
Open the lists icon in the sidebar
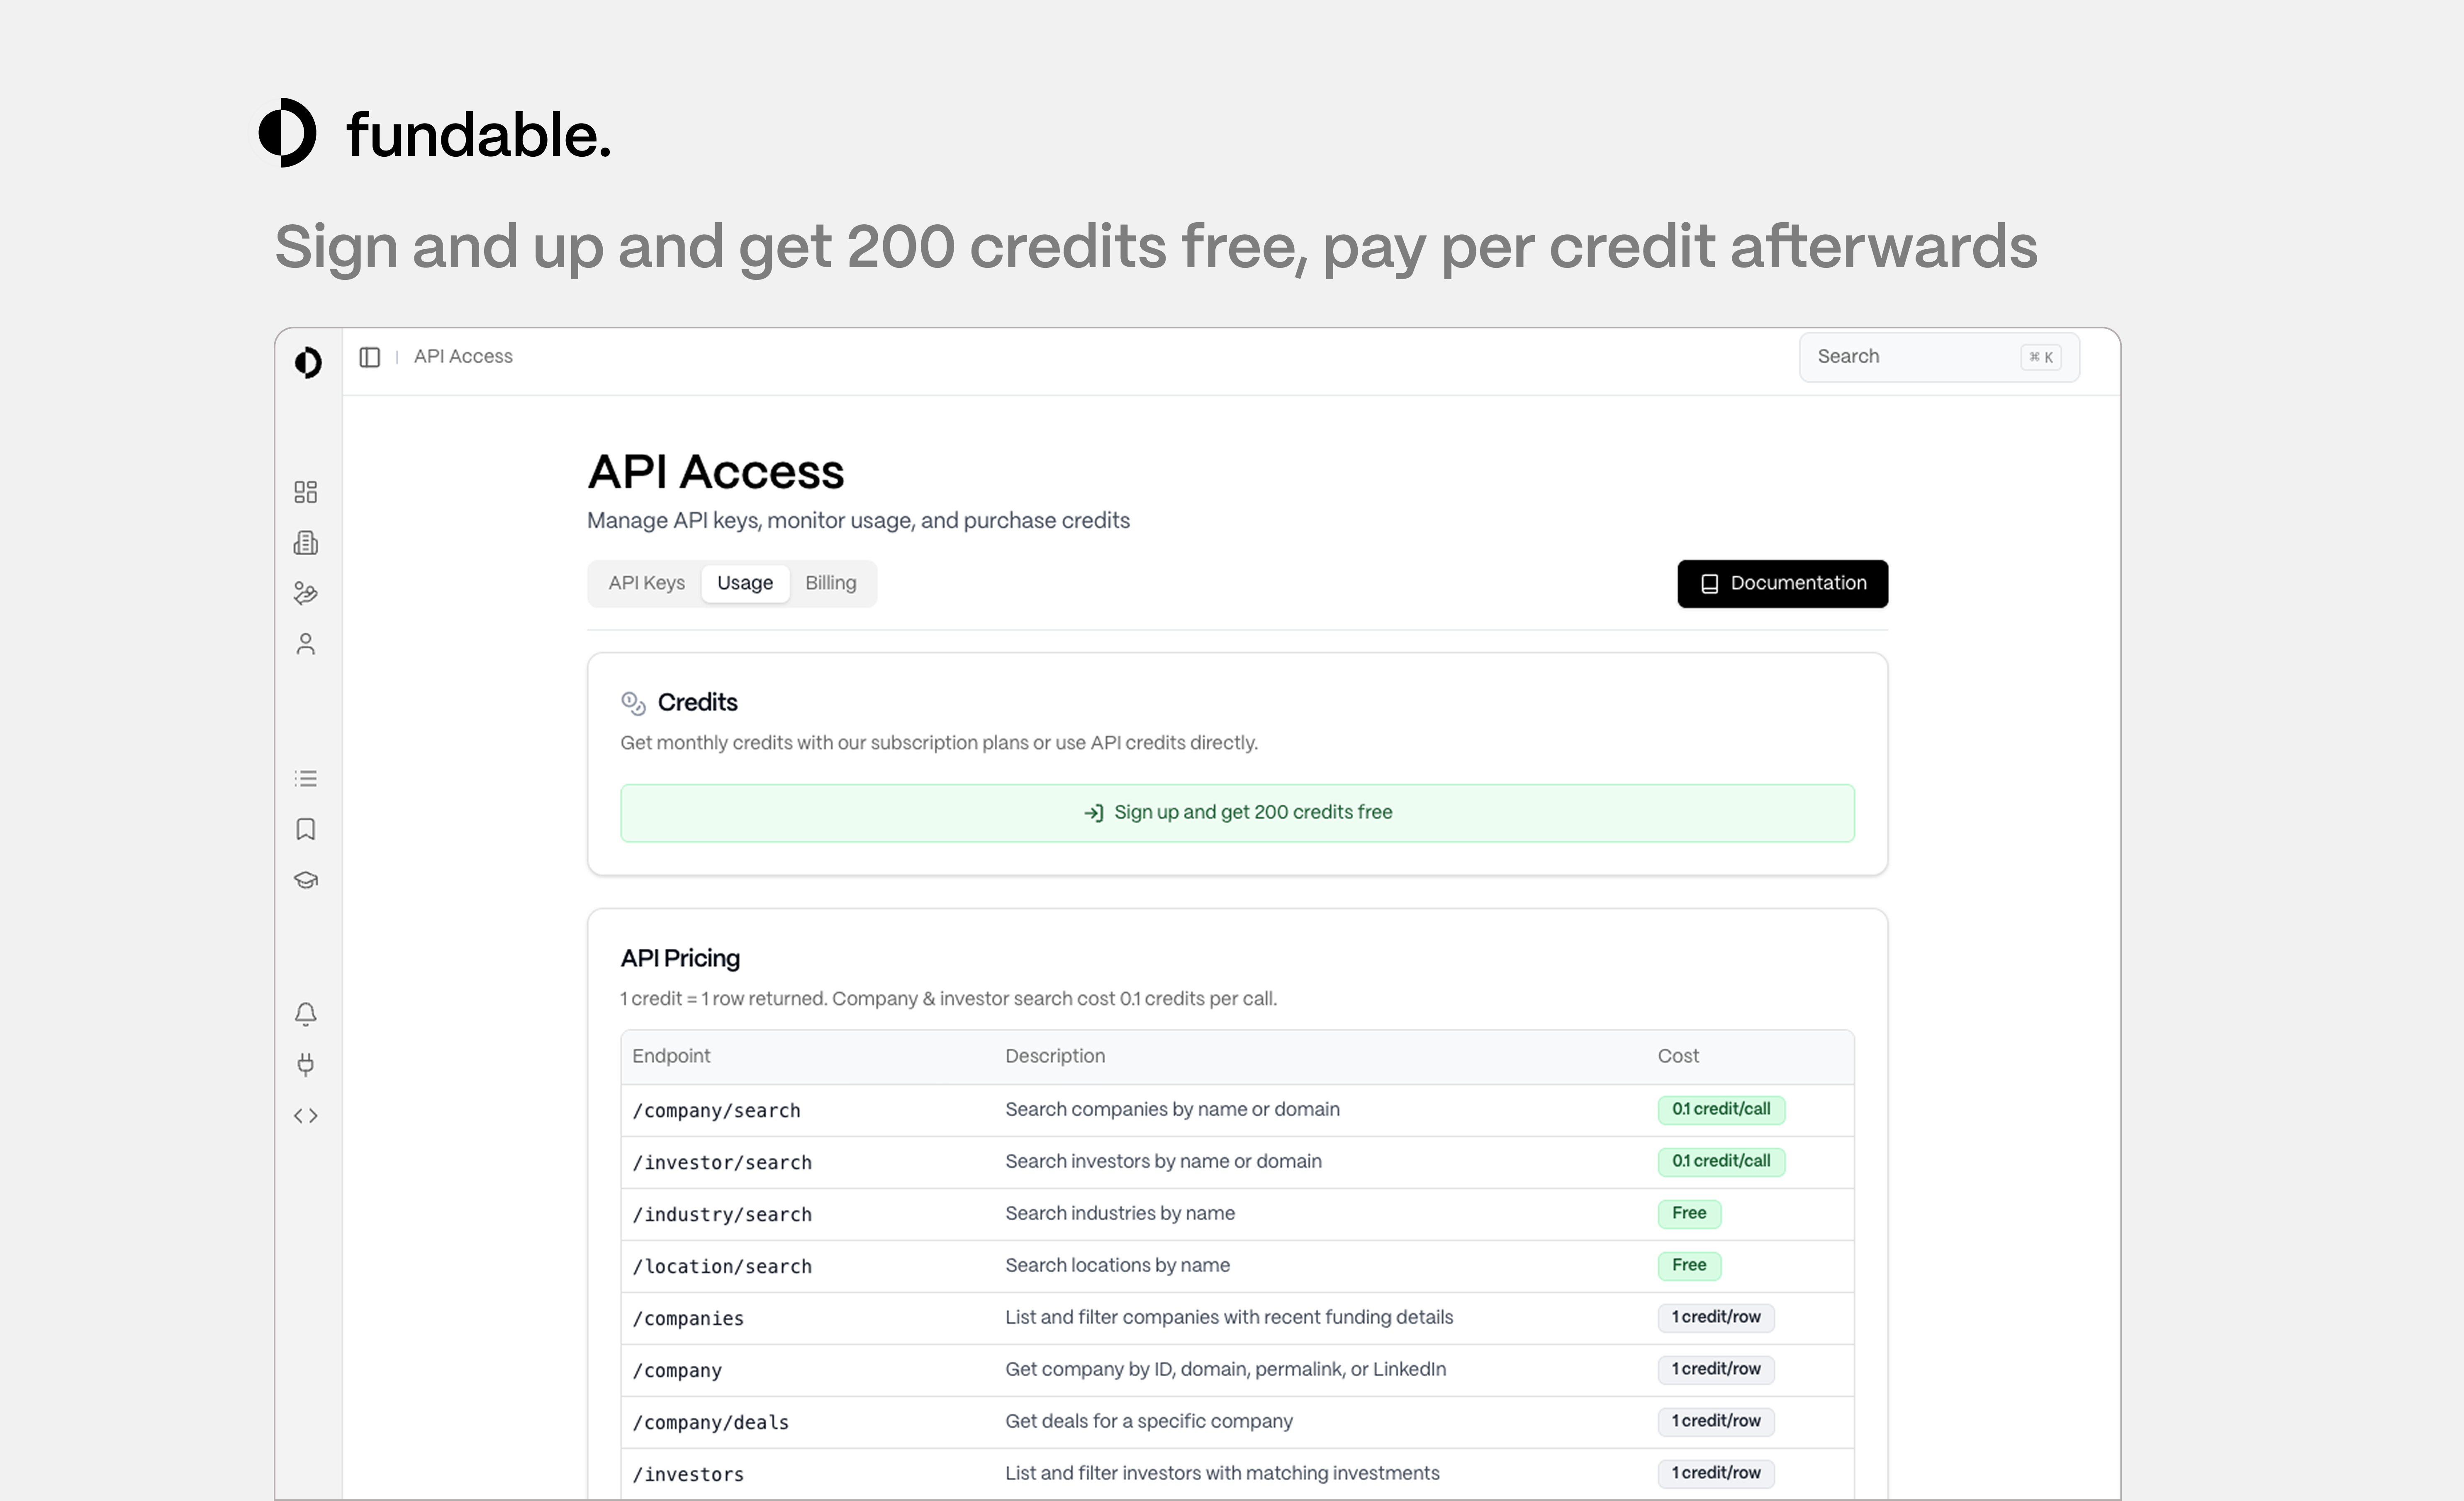coord(306,777)
